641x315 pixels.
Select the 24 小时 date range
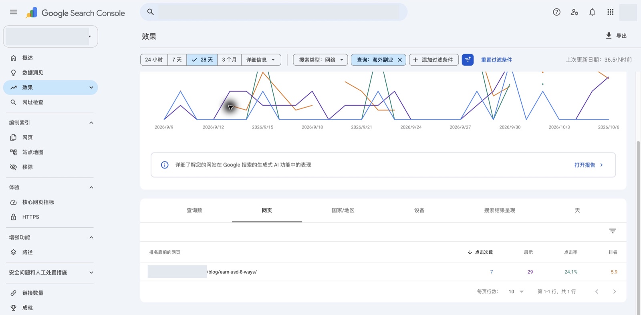(x=154, y=60)
